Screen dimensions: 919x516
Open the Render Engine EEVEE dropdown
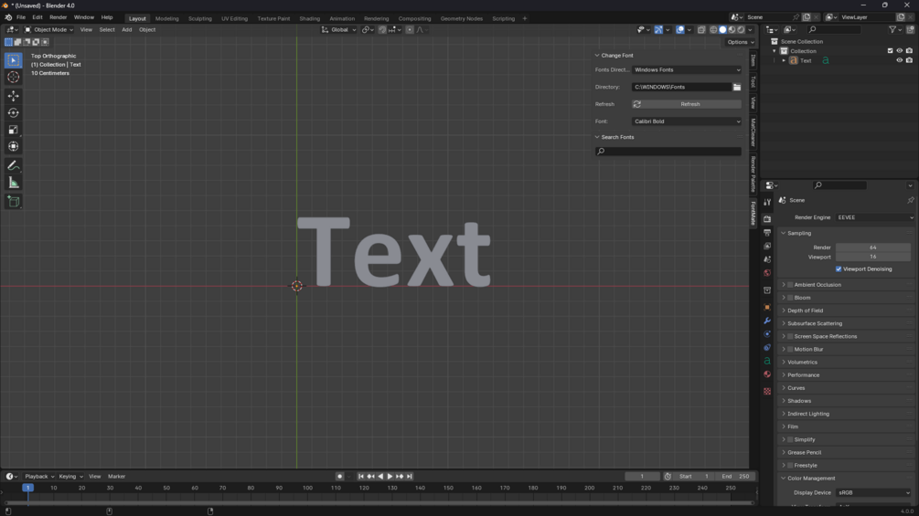coord(875,217)
